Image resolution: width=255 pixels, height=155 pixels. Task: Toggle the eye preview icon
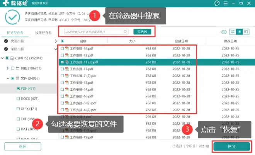pyautogui.click(x=224, y=32)
